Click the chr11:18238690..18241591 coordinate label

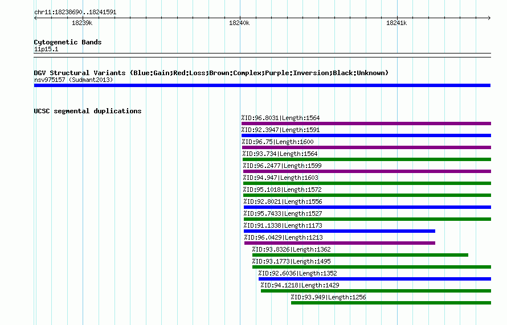(x=75, y=12)
